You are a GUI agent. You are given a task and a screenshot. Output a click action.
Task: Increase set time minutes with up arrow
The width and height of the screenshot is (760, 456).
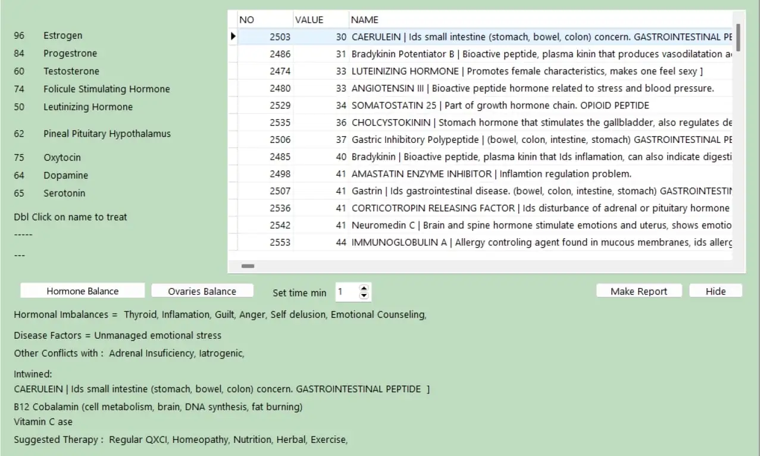pos(364,289)
